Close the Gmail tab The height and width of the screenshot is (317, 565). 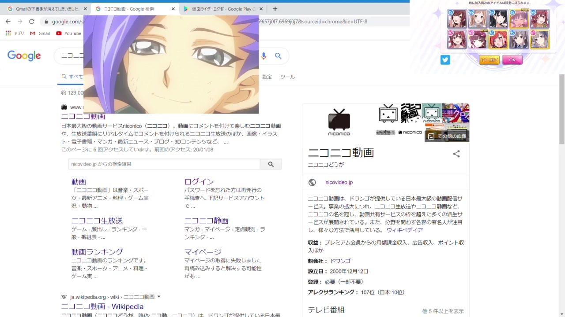point(85,9)
